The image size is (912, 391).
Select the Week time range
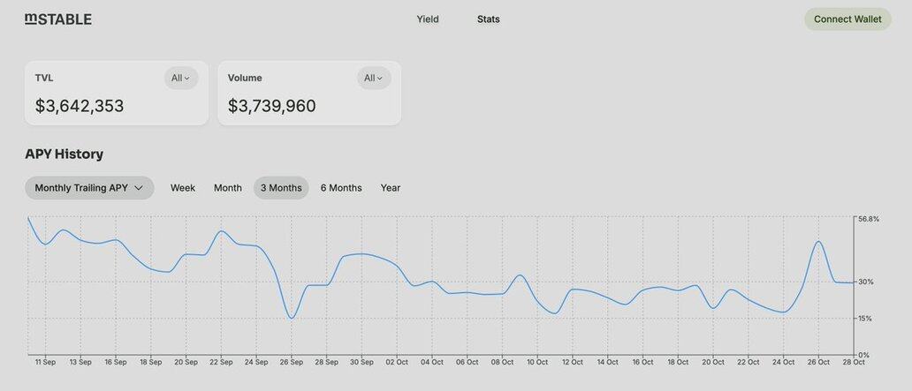click(x=183, y=188)
